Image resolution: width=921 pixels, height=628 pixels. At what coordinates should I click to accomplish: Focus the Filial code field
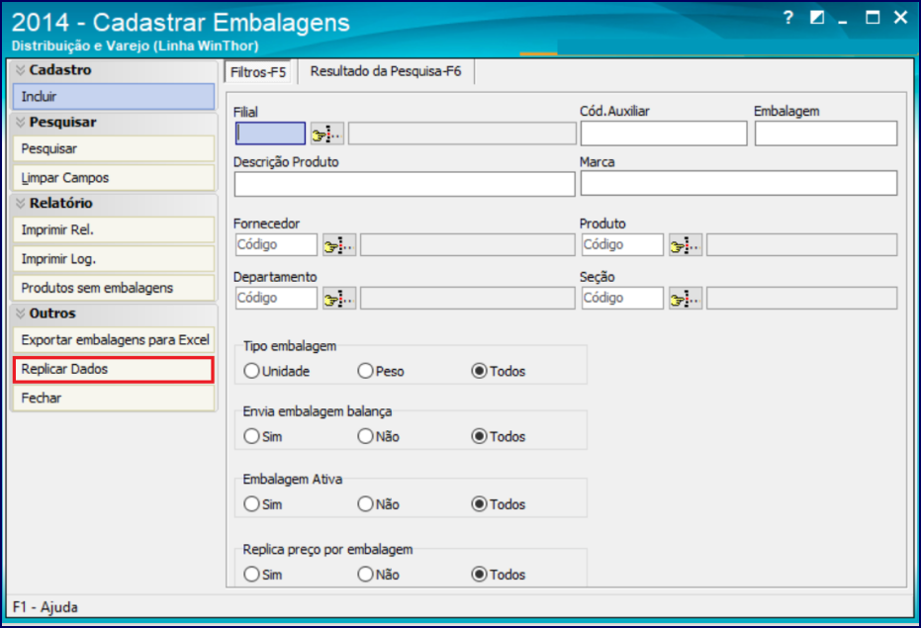pos(270,134)
